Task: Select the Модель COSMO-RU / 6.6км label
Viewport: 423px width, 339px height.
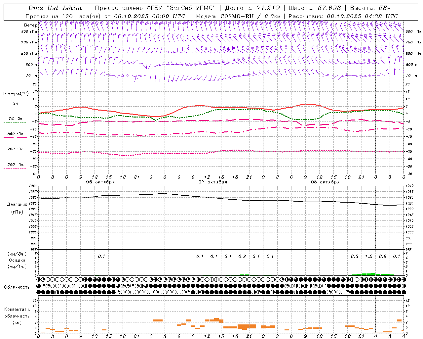Action: click(x=238, y=16)
